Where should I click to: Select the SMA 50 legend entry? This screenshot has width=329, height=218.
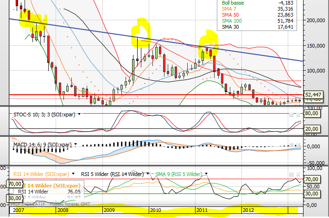click(x=230, y=15)
